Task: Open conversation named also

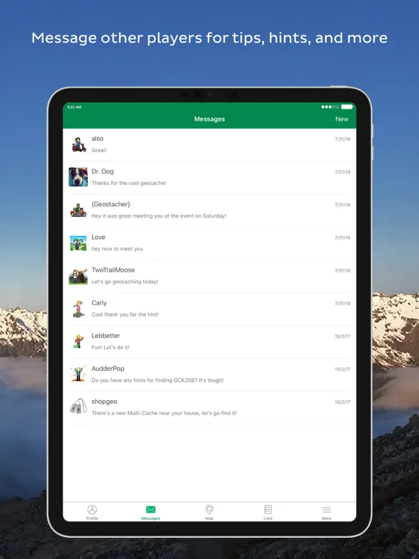Action: [x=97, y=139]
